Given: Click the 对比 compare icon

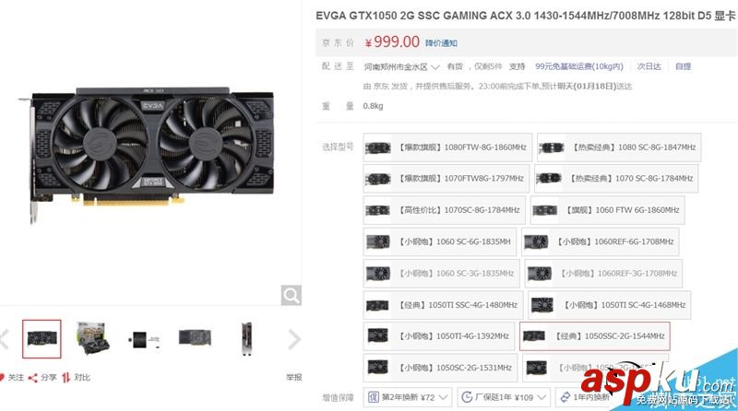Looking at the screenshot, I should 65,377.
